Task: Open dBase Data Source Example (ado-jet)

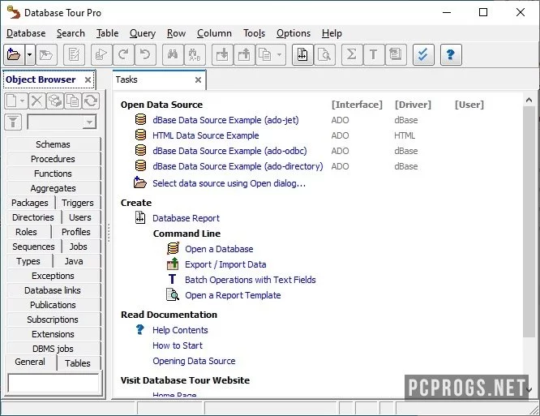Action: pos(225,120)
